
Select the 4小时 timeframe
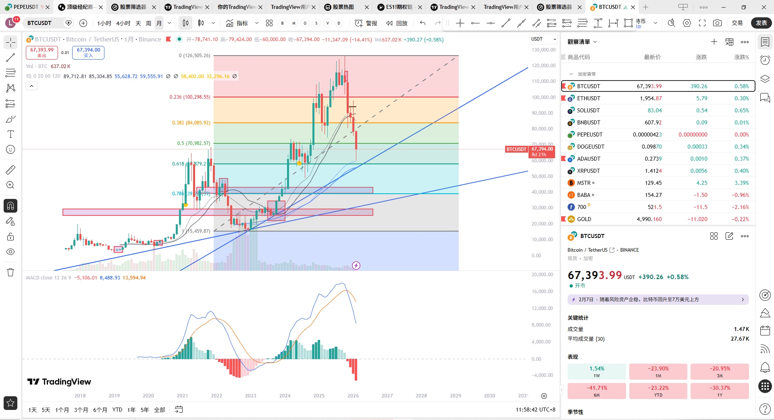(123, 23)
